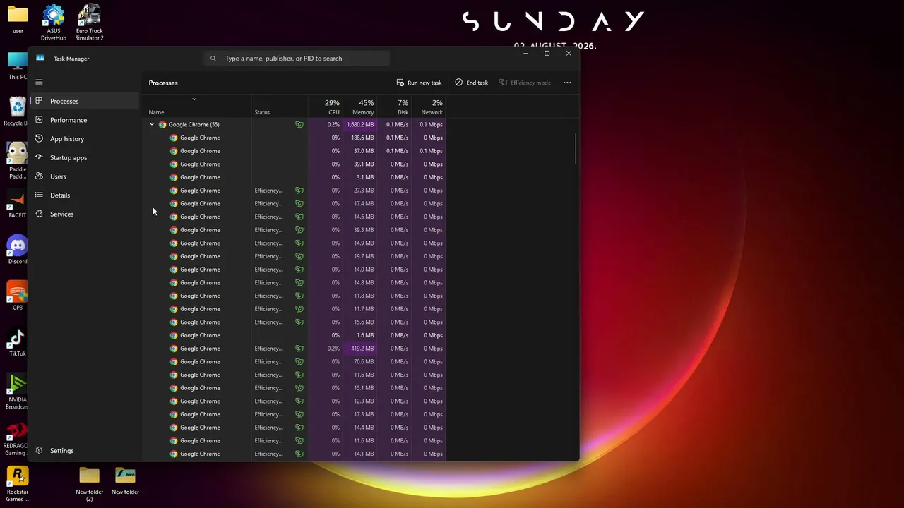Collapse the Google Chrome (55) process group
The image size is (904, 508).
coord(151,125)
